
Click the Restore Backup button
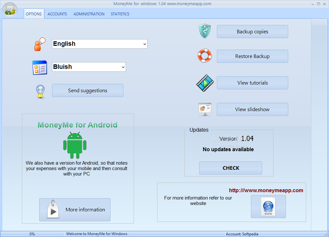(x=253, y=56)
